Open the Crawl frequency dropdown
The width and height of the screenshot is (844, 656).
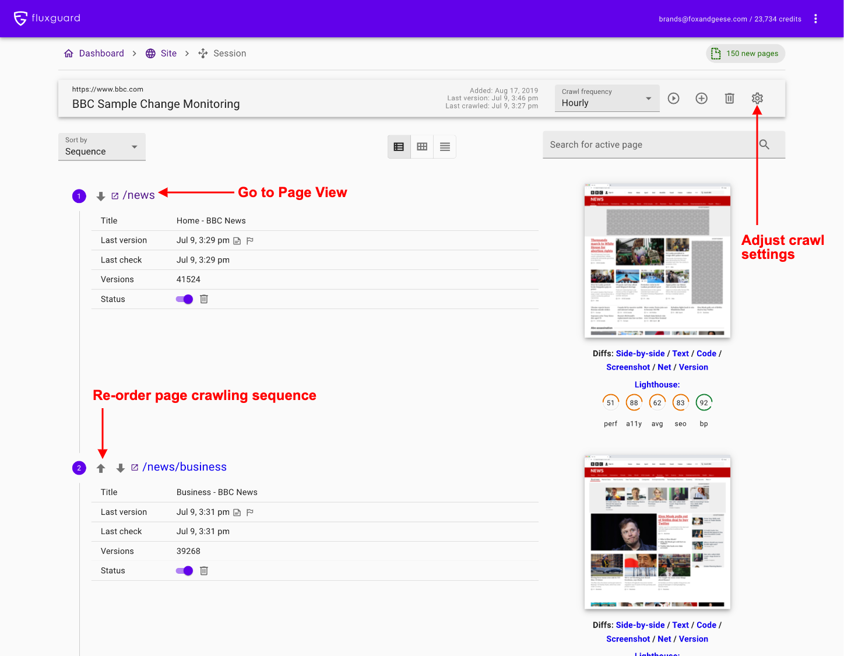pos(607,98)
